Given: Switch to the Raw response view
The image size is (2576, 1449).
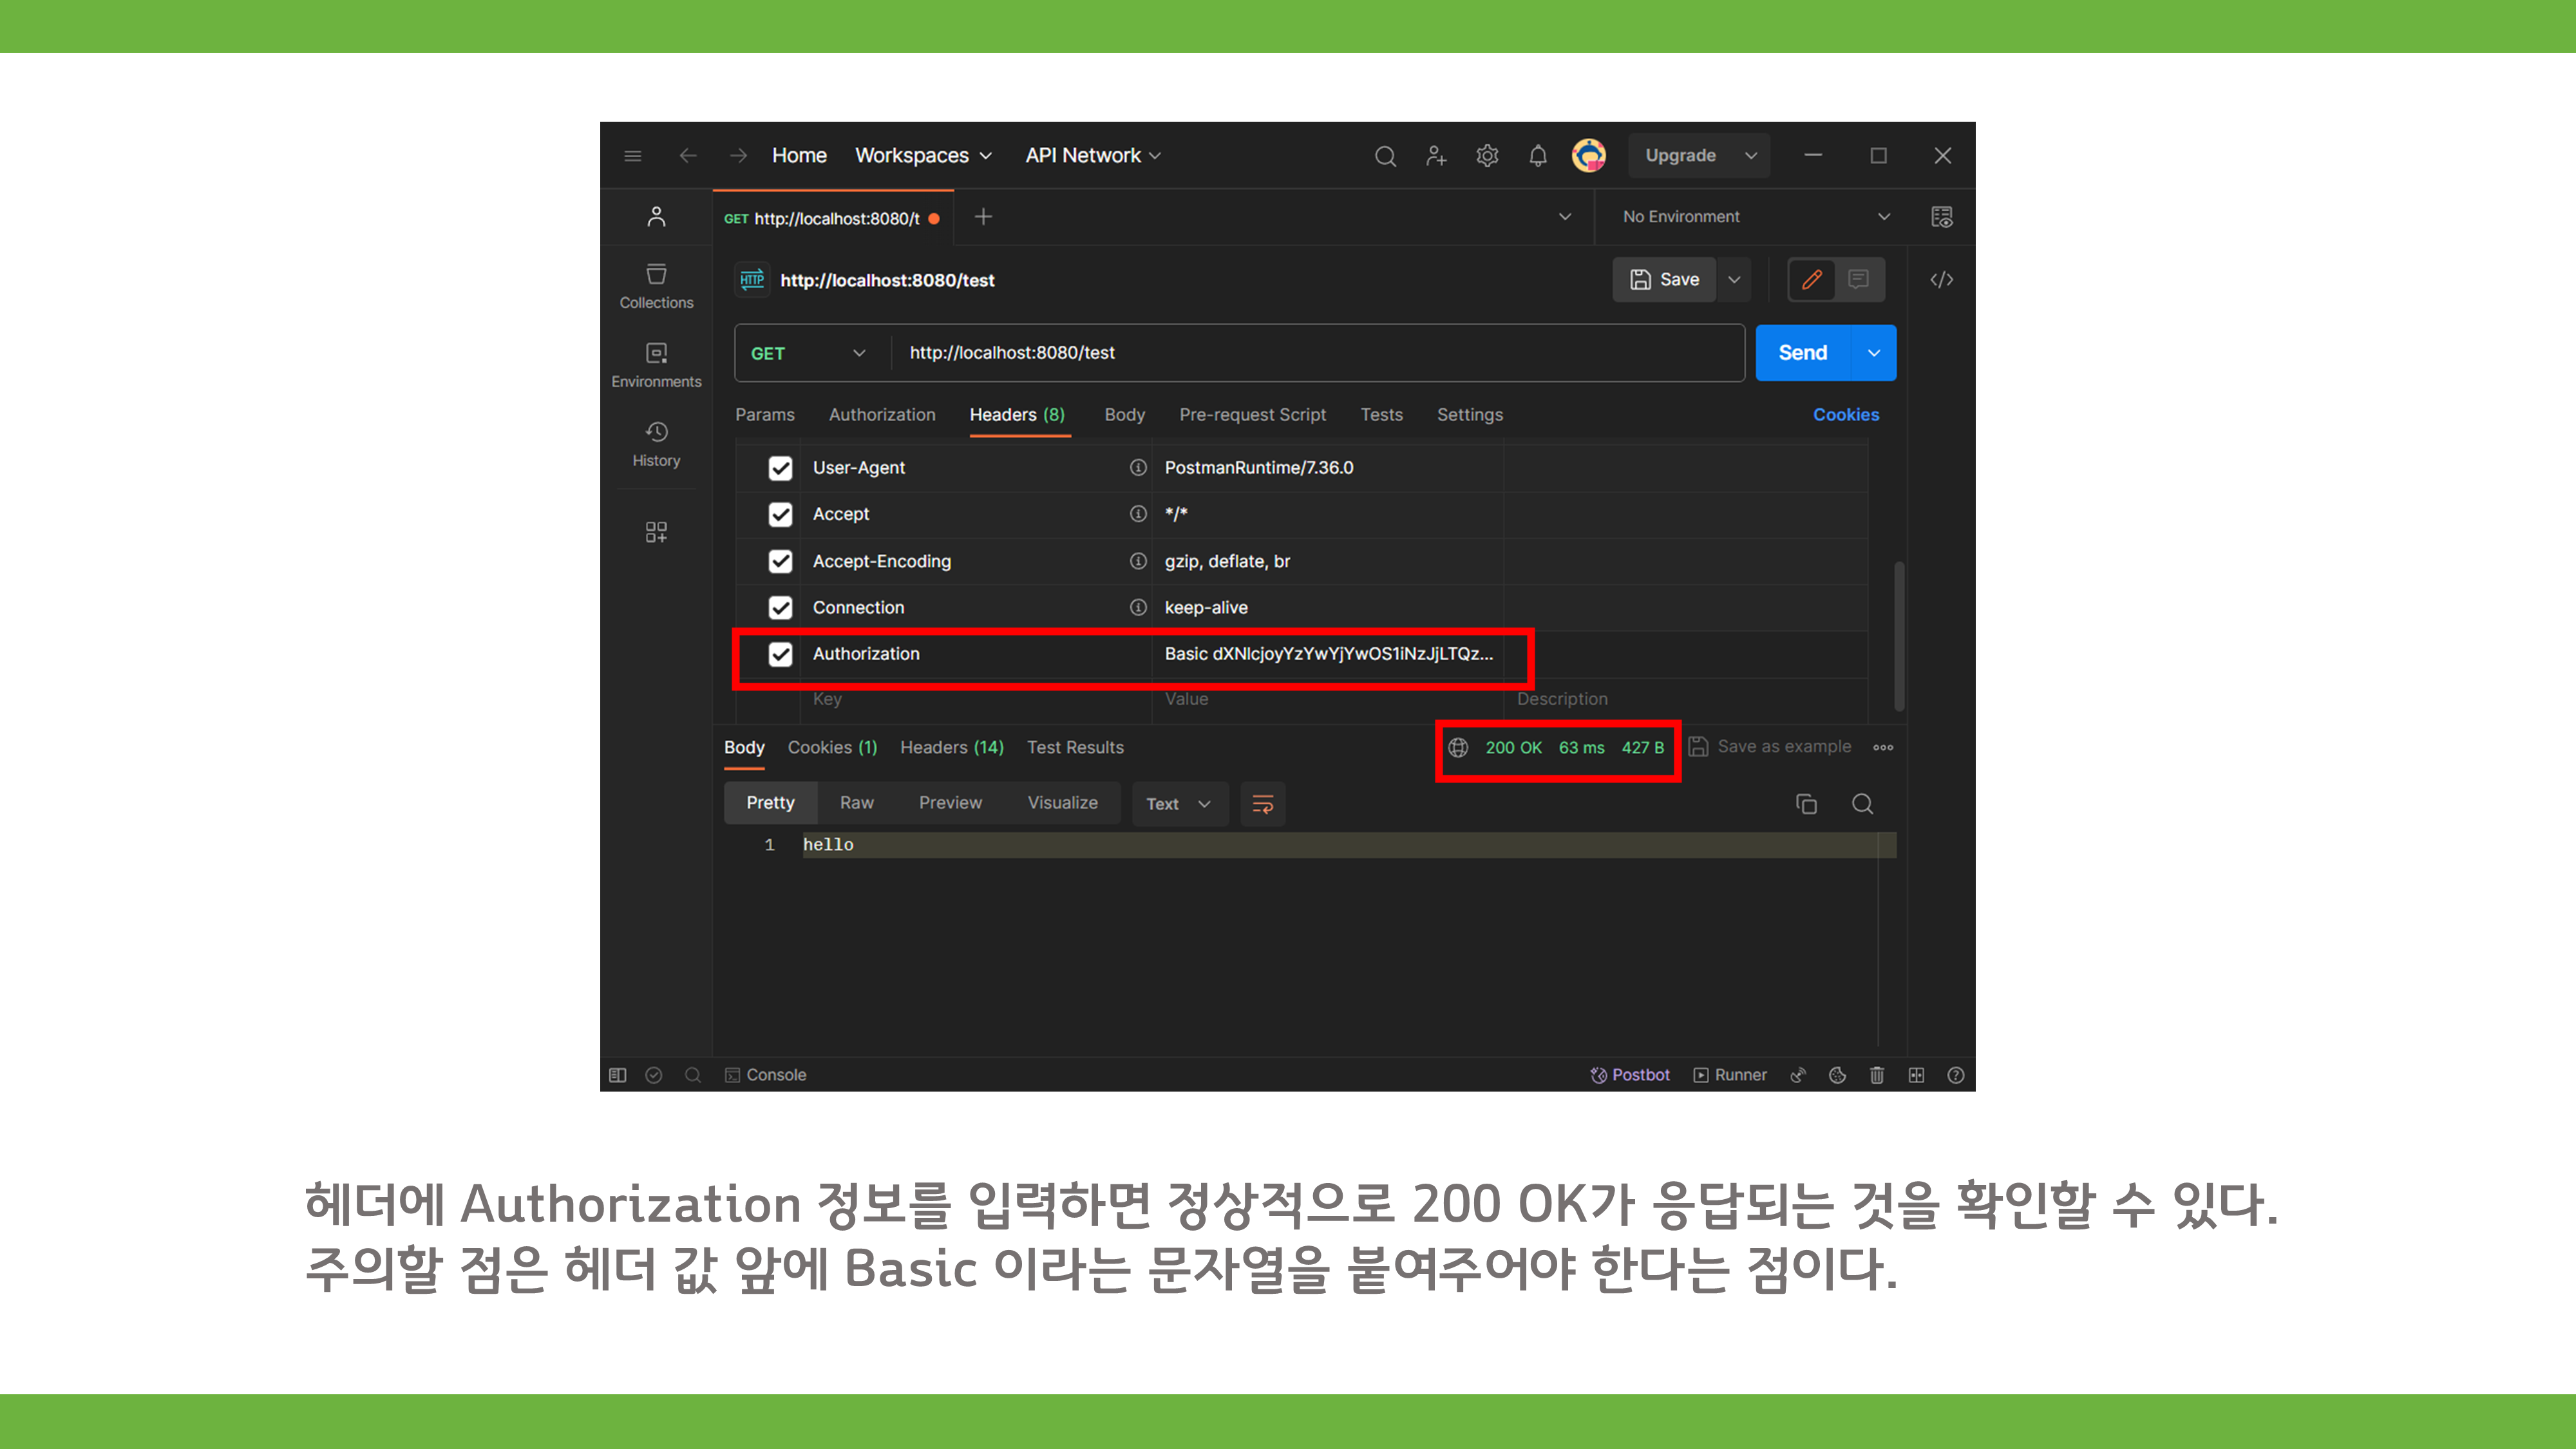Looking at the screenshot, I should tap(856, 803).
